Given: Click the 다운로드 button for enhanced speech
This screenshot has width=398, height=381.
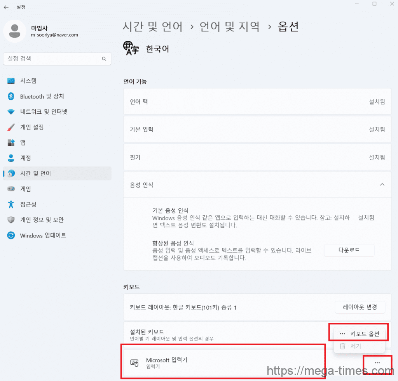Looking at the screenshot, I should 349,250.
